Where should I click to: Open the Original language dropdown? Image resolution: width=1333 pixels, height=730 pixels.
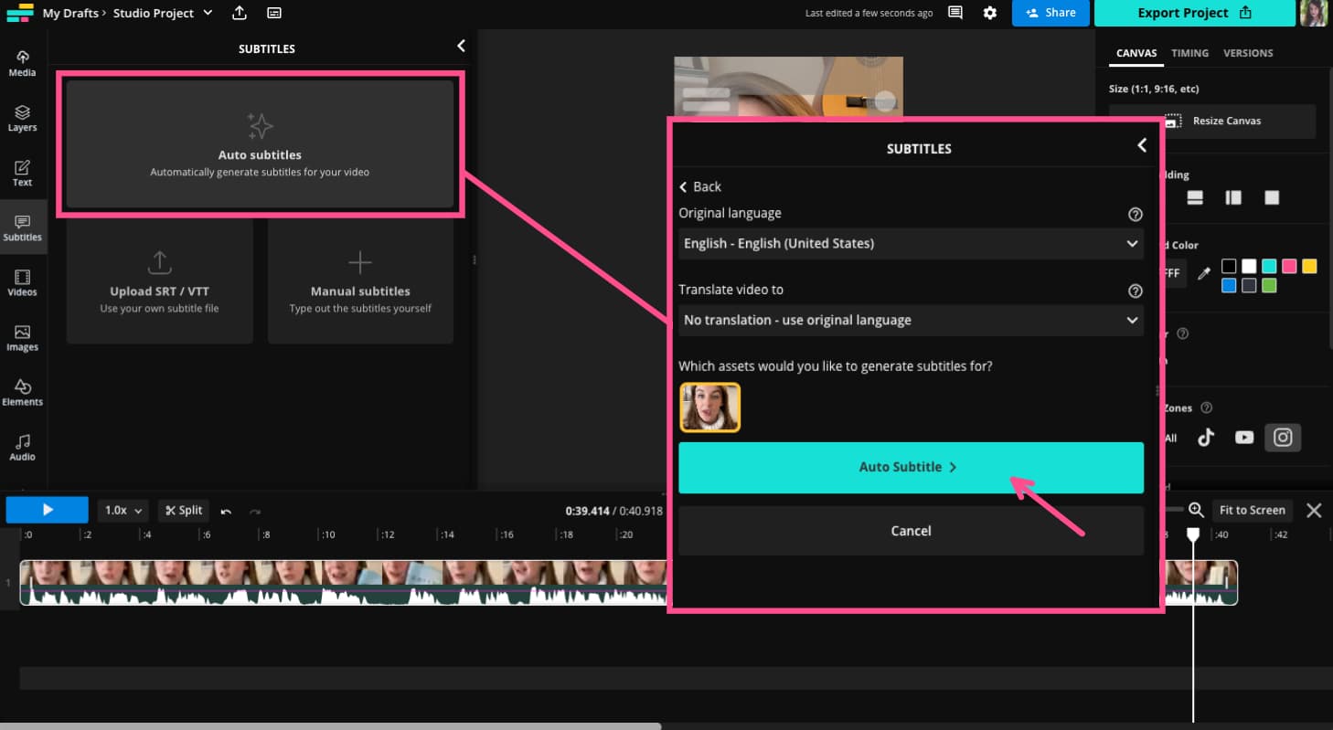pos(911,244)
